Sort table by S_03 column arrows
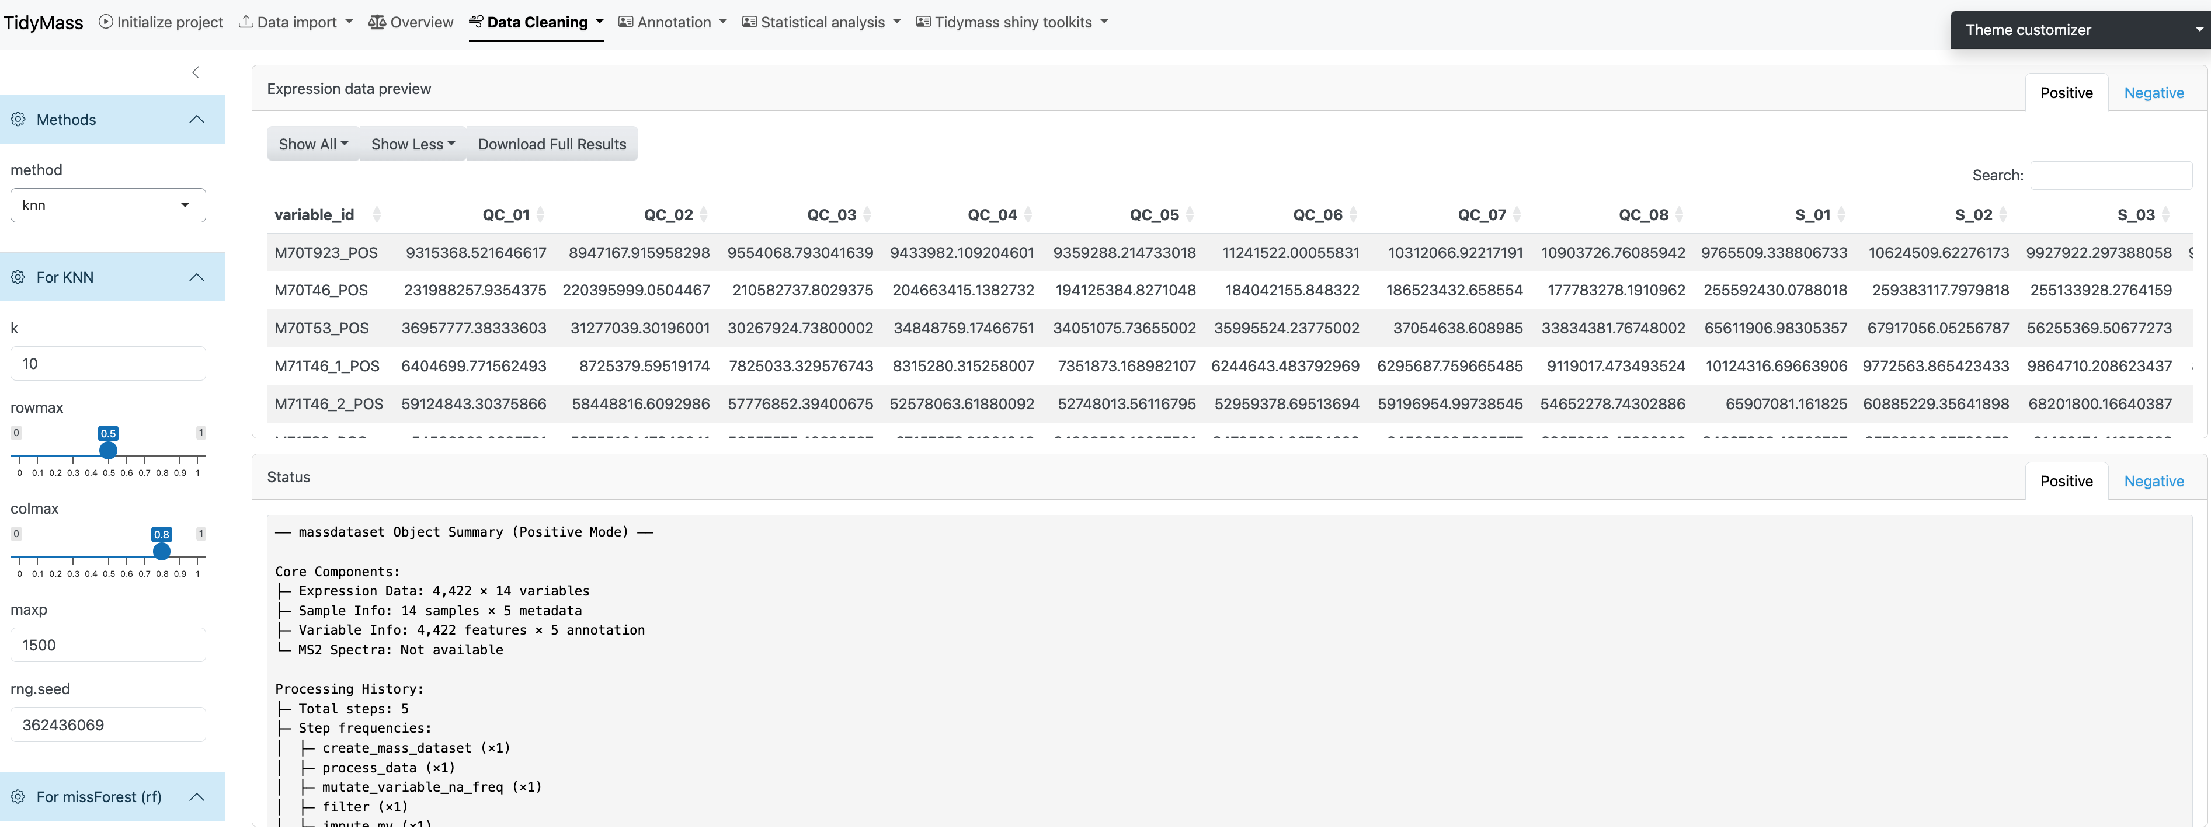 tap(2165, 215)
